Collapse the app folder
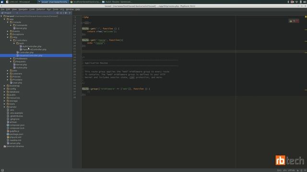 click(x=5, y=19)
